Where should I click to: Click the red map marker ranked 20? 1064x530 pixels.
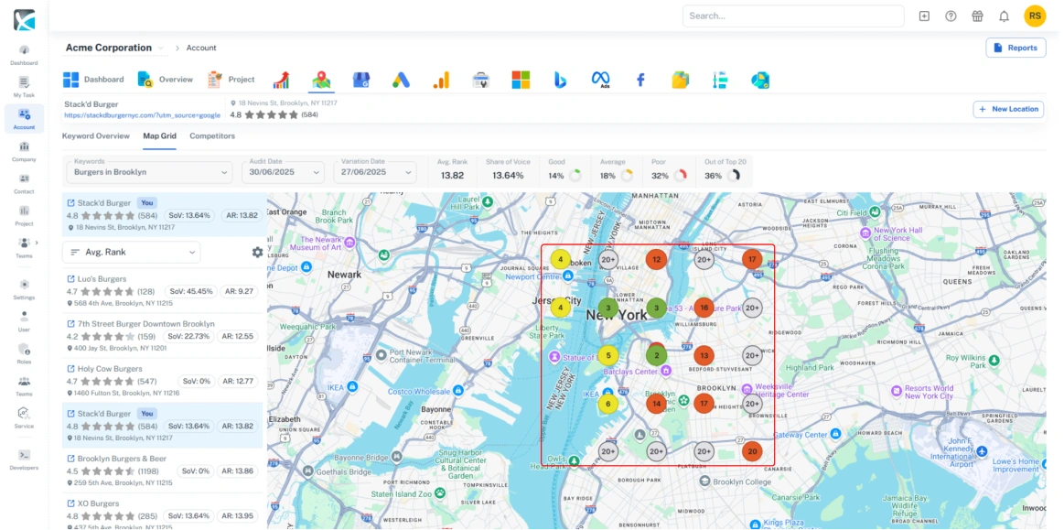point(752,451)
